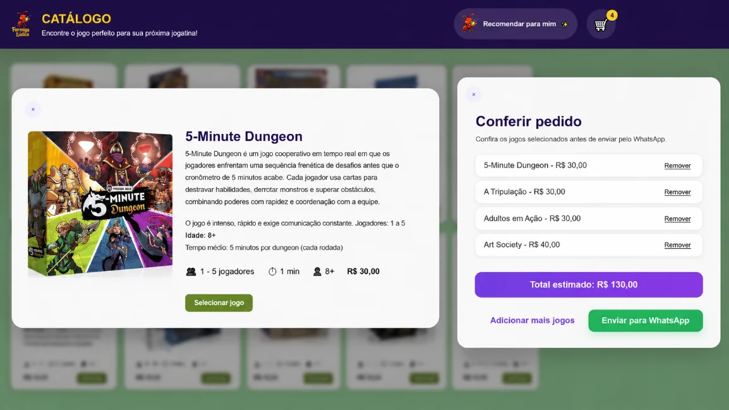Click the Adultos em Ação - R$ 30,00 text

pyautogui.click(x=533, y=219)
